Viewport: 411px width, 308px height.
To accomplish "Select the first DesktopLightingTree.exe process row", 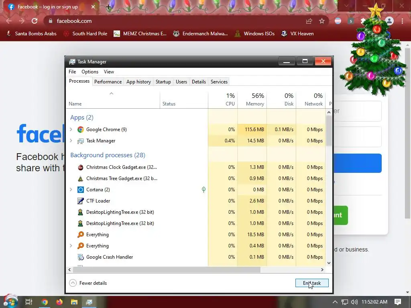I will click(196, 212).
